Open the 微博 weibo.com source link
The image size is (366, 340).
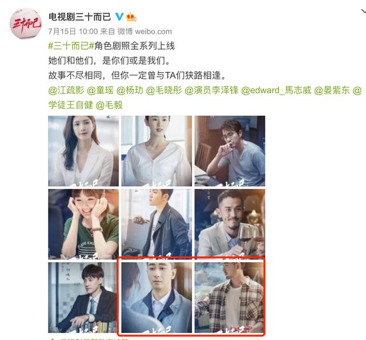pos(145,31)
